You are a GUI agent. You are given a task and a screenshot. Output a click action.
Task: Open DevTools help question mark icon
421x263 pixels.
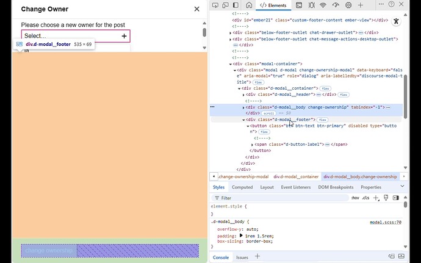coord(392,4)
